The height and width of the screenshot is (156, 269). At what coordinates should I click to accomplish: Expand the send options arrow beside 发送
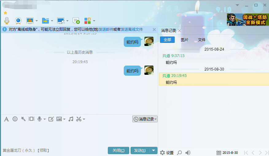pyautogui.click(x=154, y=150)
